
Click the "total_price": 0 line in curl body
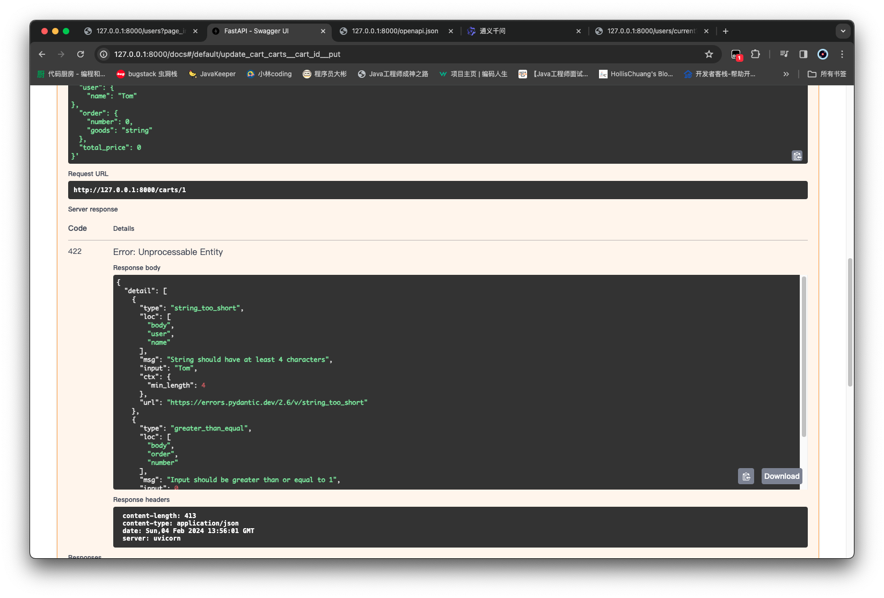(110, 148)
